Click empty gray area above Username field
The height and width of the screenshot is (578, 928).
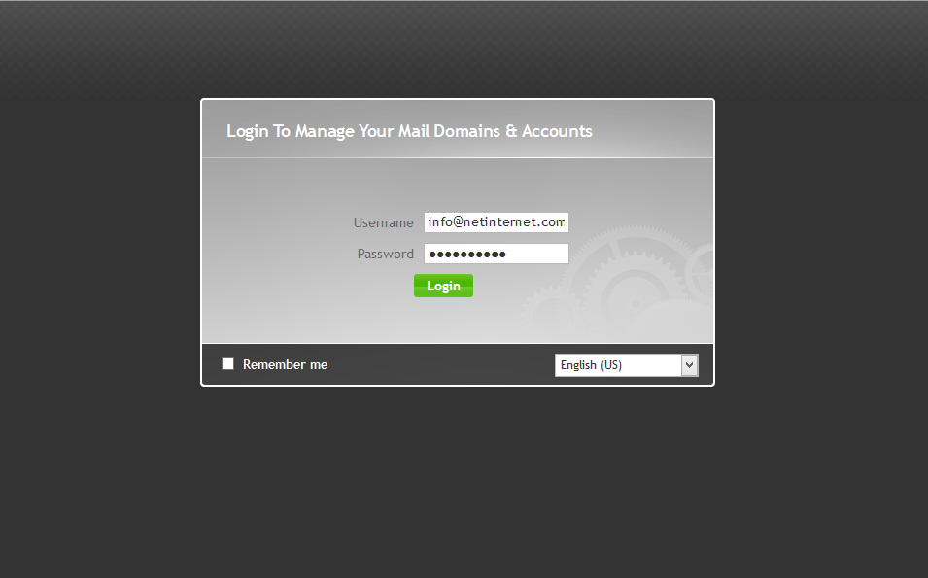457,185
